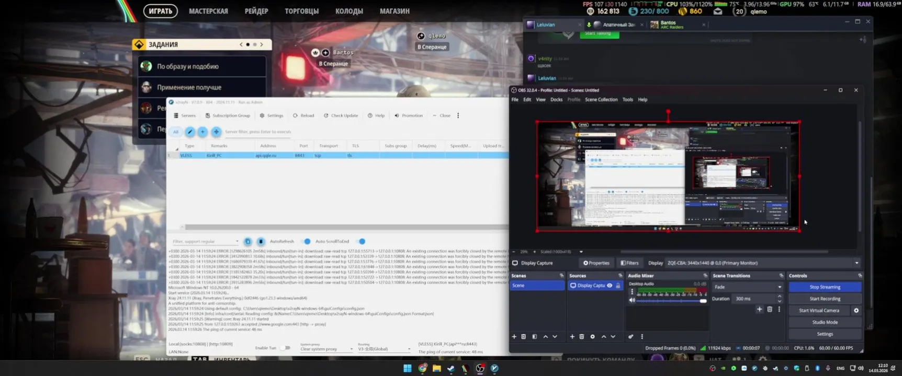Delete selected source with trash icon in Sources panel
Image resolution: width=902 pixels, height=376 pixels.
581,337
